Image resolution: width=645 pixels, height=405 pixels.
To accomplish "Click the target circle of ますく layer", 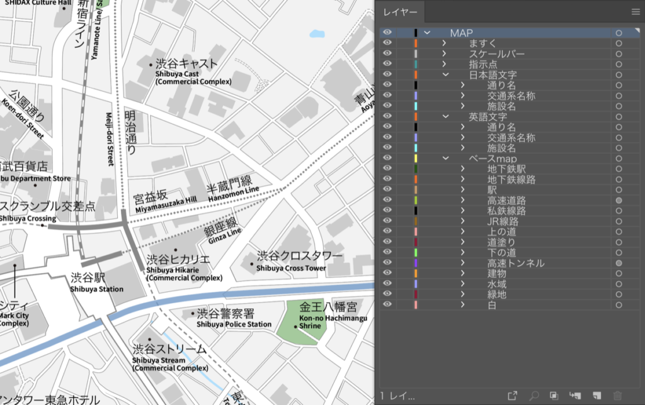I will pos(619,43).
